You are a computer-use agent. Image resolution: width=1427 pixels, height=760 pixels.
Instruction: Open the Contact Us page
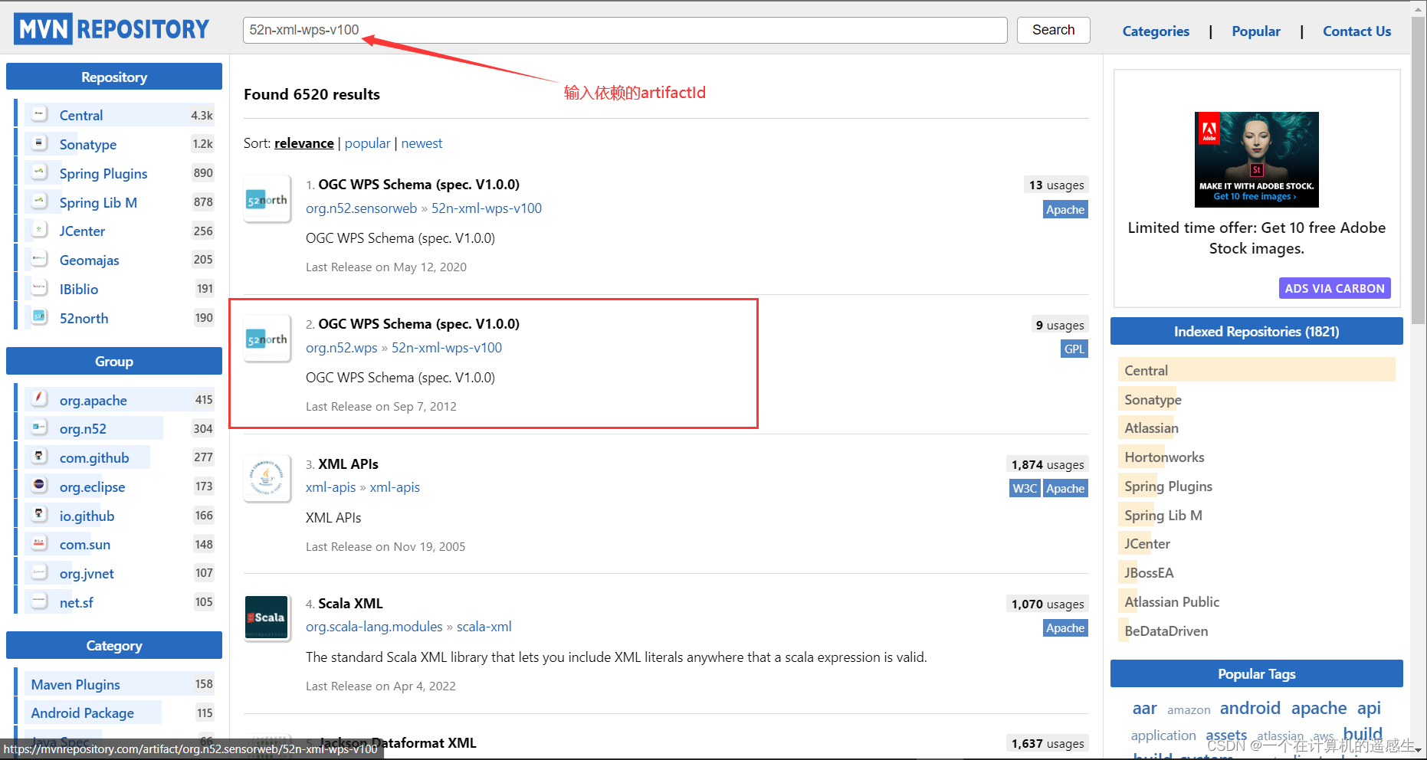click(1356, 31)
